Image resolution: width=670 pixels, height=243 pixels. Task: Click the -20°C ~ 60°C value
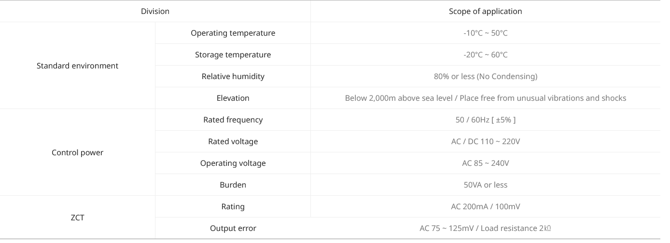coord(485,54)
